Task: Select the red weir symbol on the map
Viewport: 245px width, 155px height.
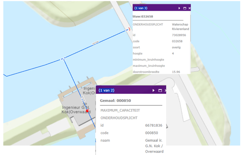Action: click(x=129, y=29)
